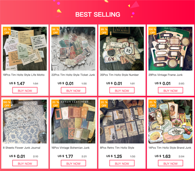This screenshot has height=171, width=195.
Task: Open the 19Pcs Life Motto product image
Action: coord(25,49)
